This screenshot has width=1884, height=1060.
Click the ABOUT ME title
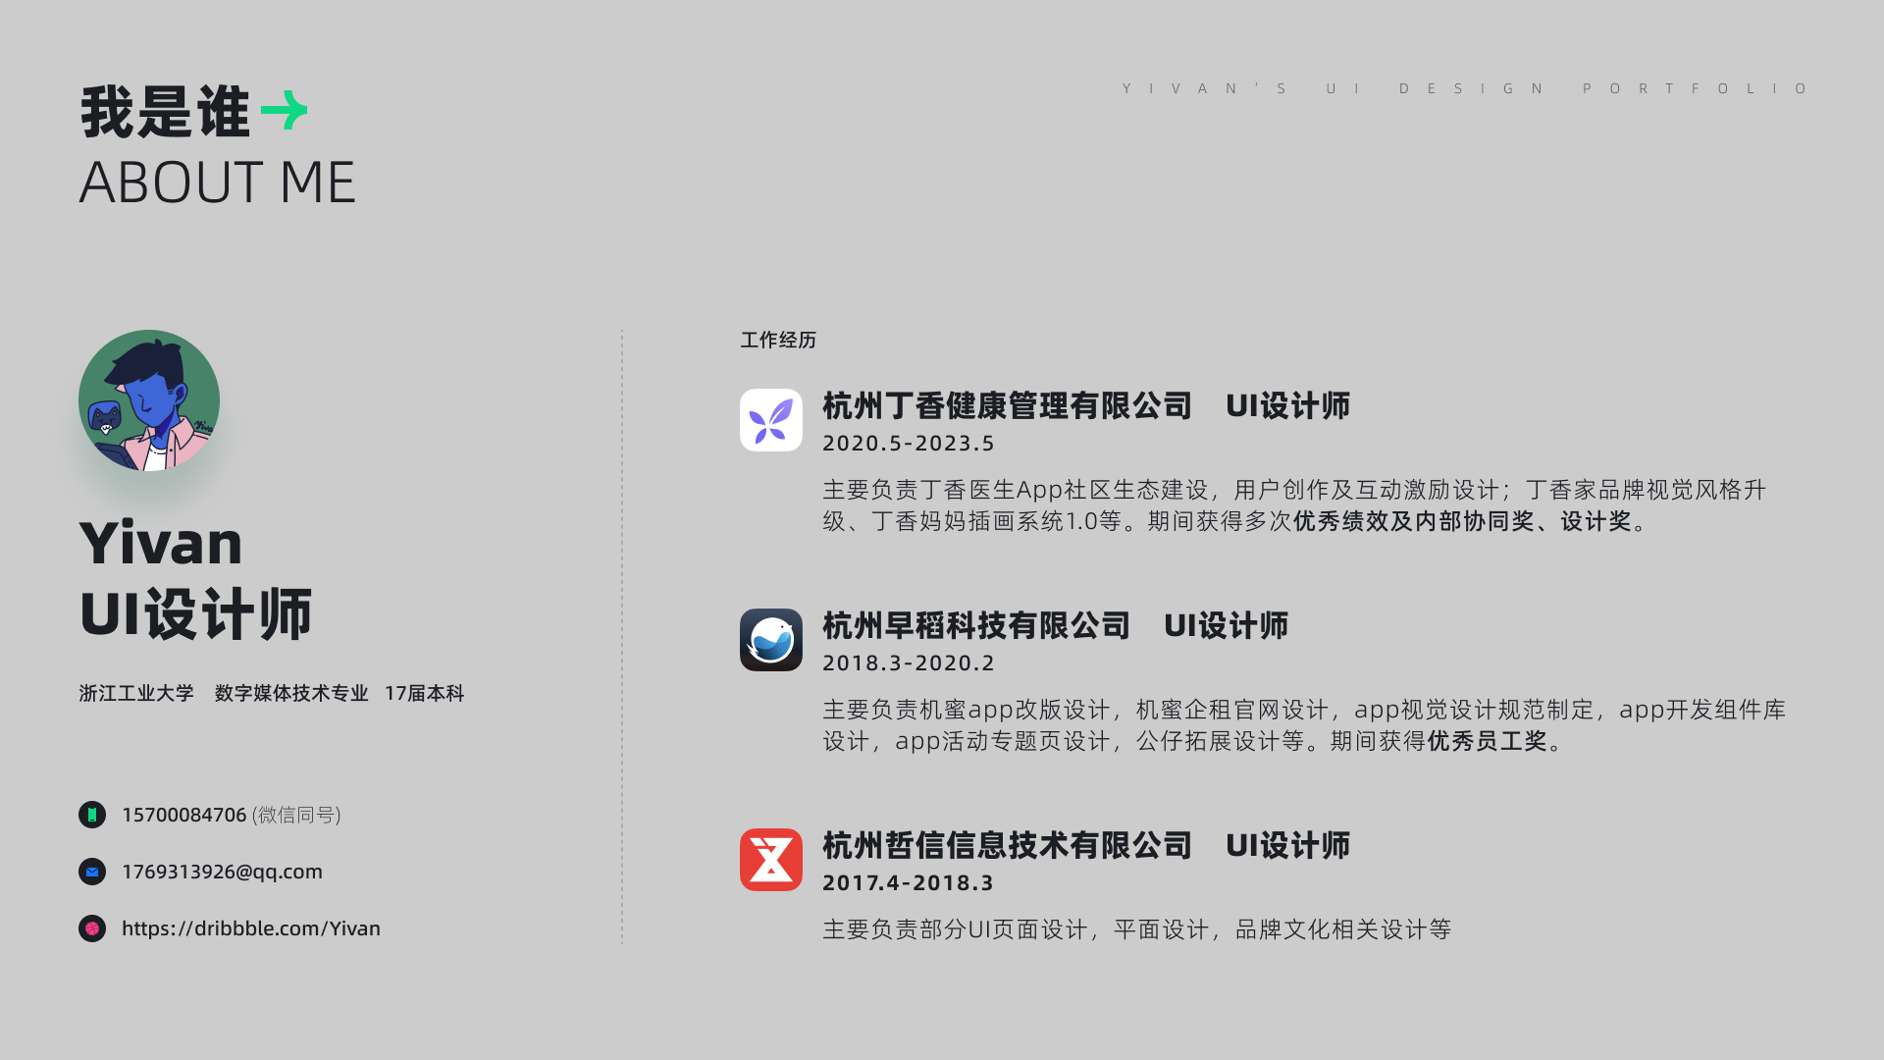(217, 183)
